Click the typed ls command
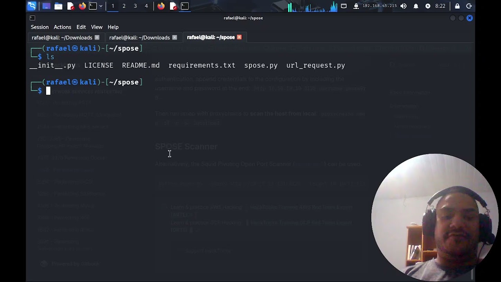The height and width of the screenshot is (282, 501). [x=50, y=57]
